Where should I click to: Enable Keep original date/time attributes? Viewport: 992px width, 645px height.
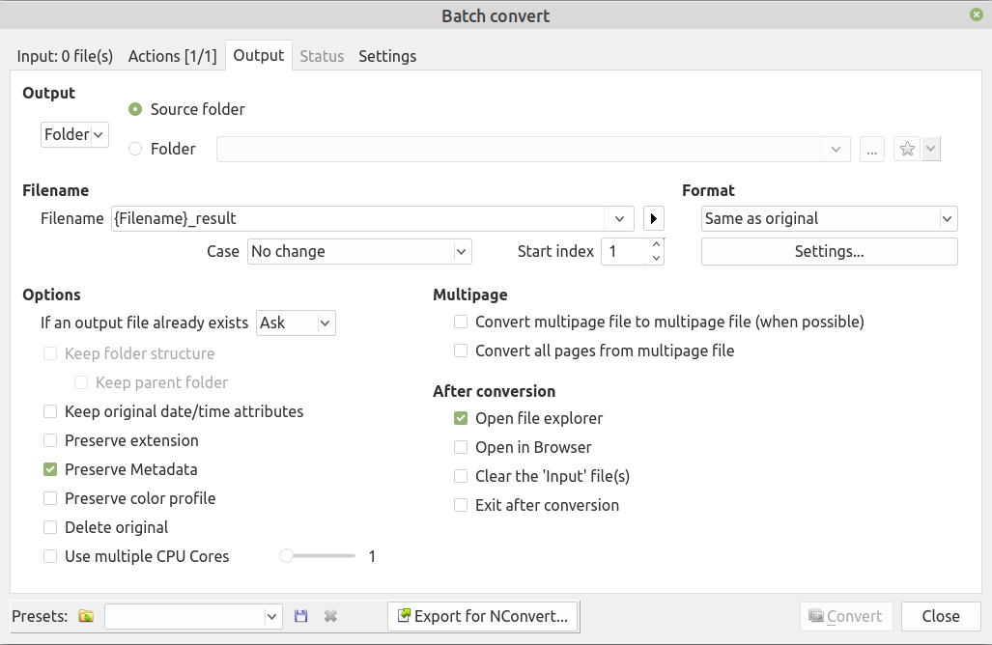click(x=50, y=411)
